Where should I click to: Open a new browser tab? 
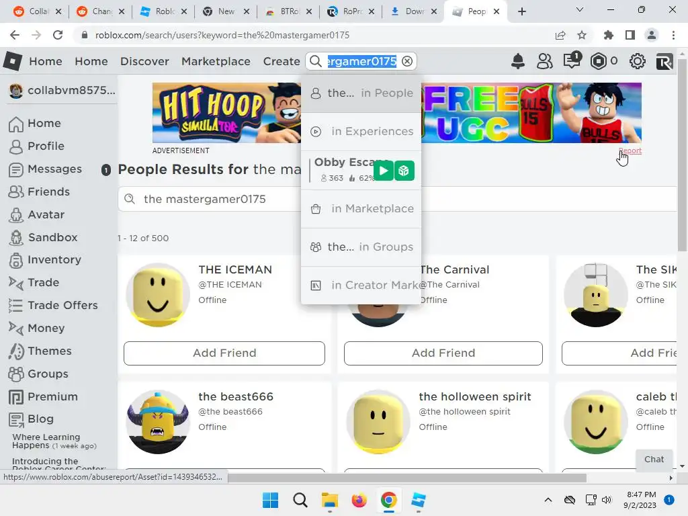tap(521, 12)
